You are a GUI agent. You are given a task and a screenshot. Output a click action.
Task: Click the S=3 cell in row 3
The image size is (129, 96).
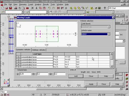(81, 62)
